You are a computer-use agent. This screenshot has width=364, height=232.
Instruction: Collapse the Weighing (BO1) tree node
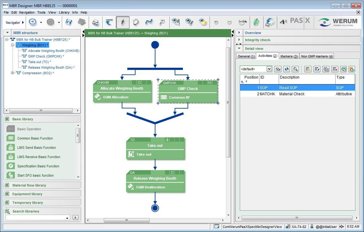(13, 45)
